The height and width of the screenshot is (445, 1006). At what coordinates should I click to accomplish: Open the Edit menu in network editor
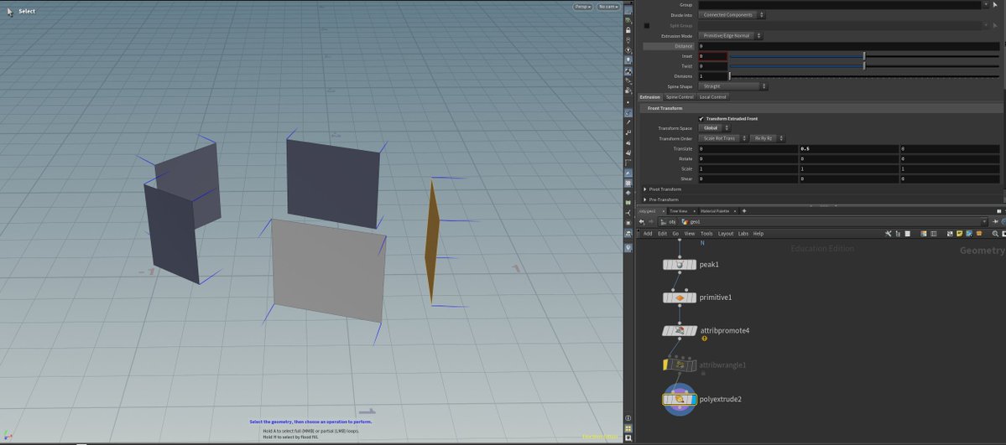point(662,234)
